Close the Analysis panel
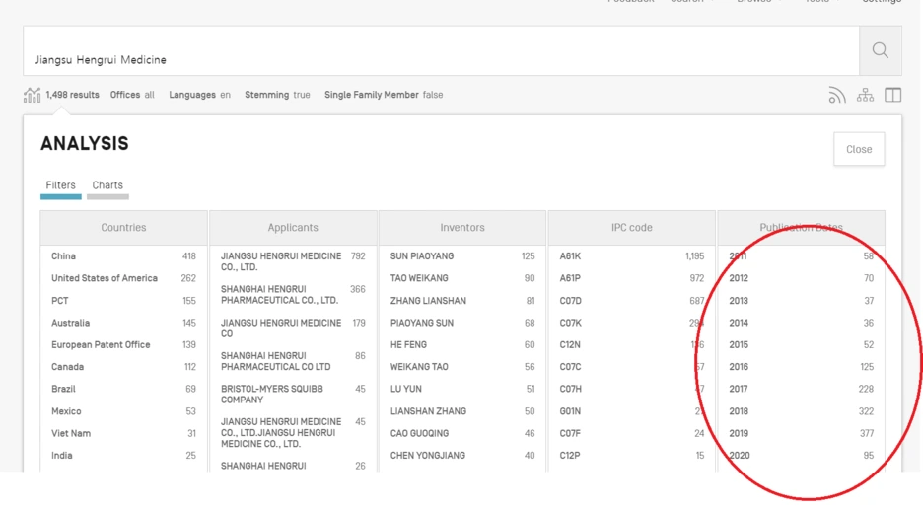The width and height of the screenshot is (923, 509). tap(859, 149)
